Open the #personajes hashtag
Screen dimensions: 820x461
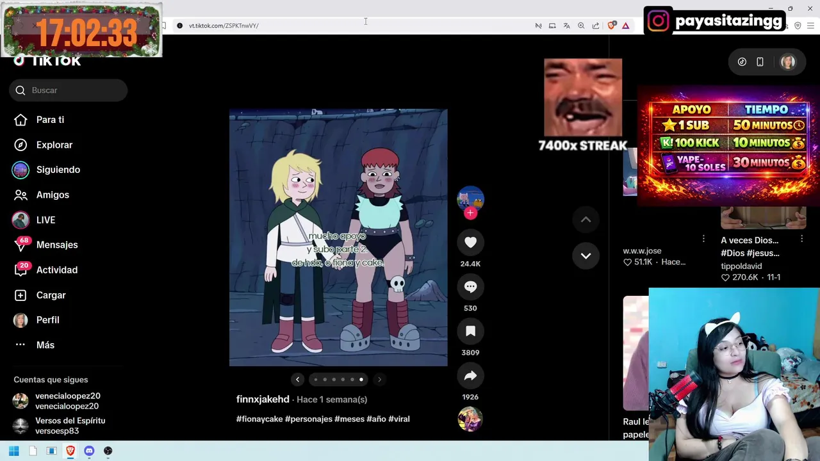tap(309, 419)
